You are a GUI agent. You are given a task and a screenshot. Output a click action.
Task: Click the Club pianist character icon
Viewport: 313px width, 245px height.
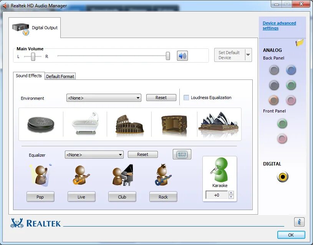click(123, 175)
